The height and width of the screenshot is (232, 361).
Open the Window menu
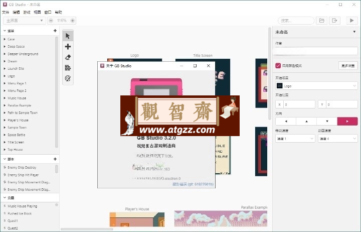pos(48,12)
